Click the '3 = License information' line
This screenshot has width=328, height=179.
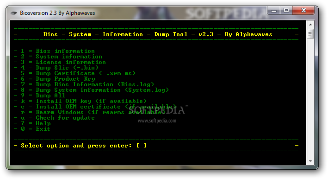point(60,62)
